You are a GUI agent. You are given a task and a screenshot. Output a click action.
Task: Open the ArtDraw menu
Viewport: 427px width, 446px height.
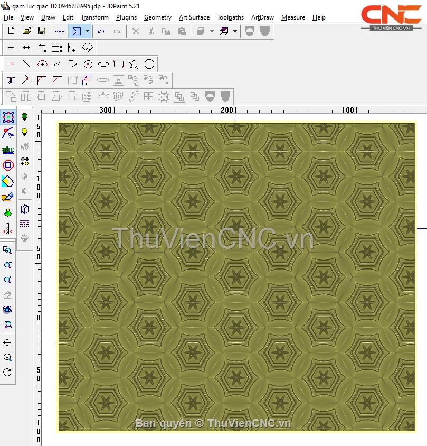[x=262, y=17]
